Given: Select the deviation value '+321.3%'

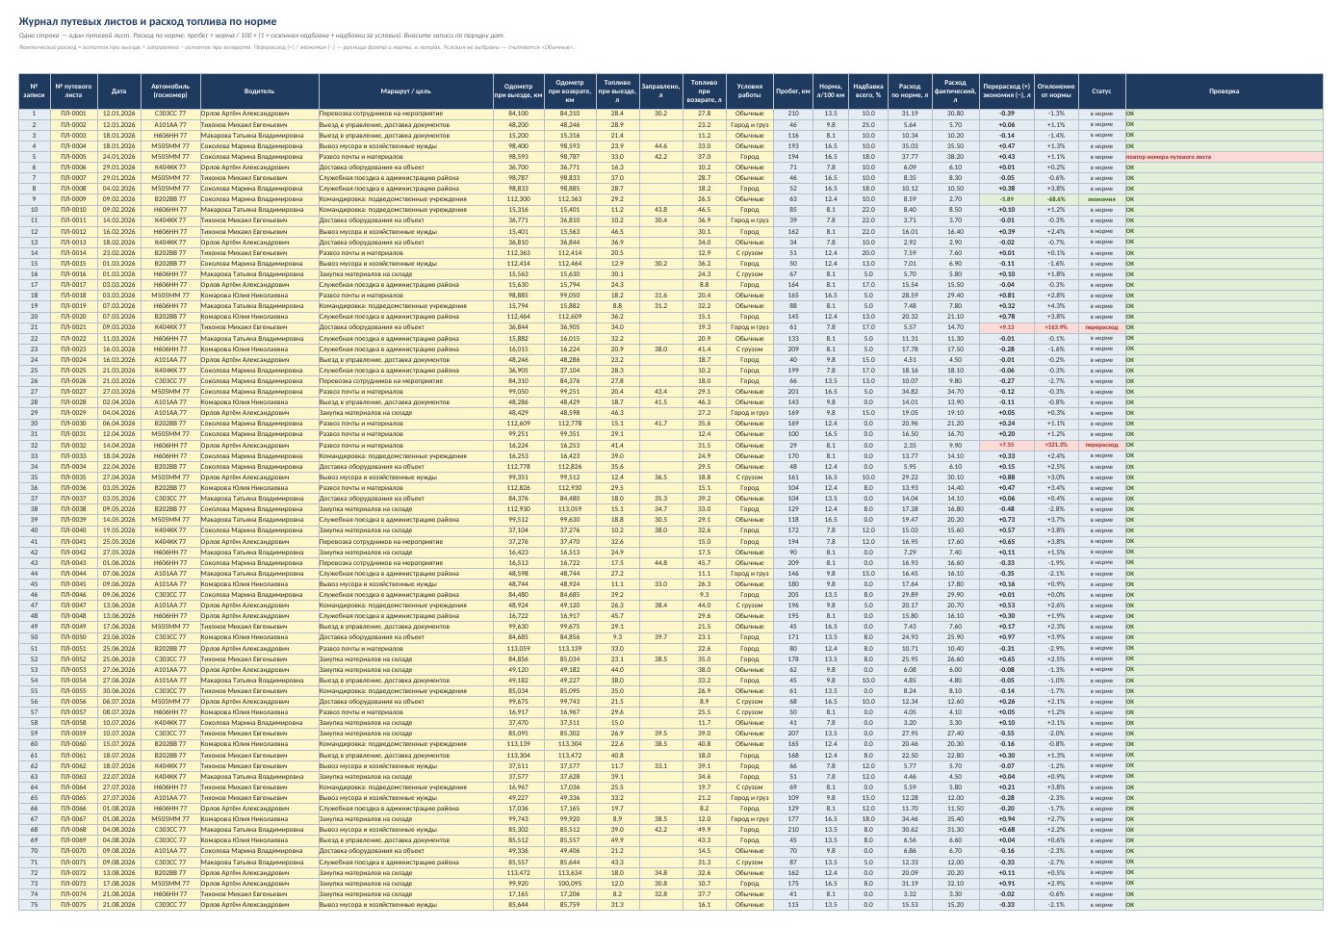Looking at the screenshot, I should pos(1056,445).
